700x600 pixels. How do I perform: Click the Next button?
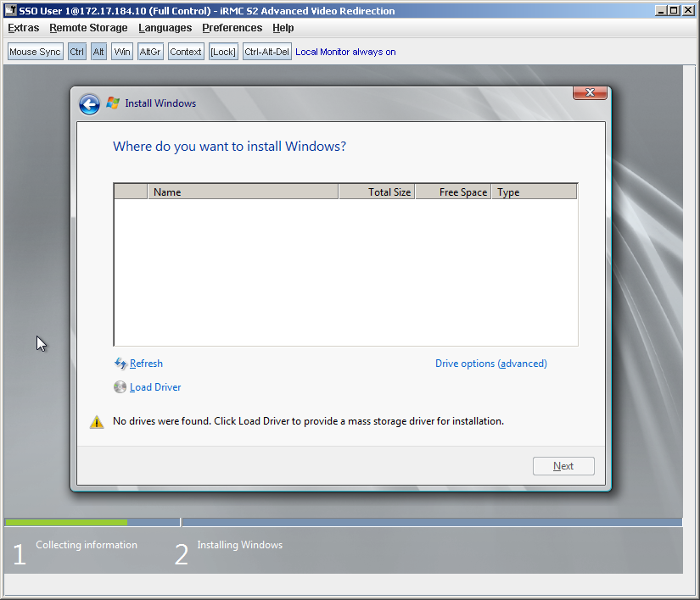coord(563,466)
